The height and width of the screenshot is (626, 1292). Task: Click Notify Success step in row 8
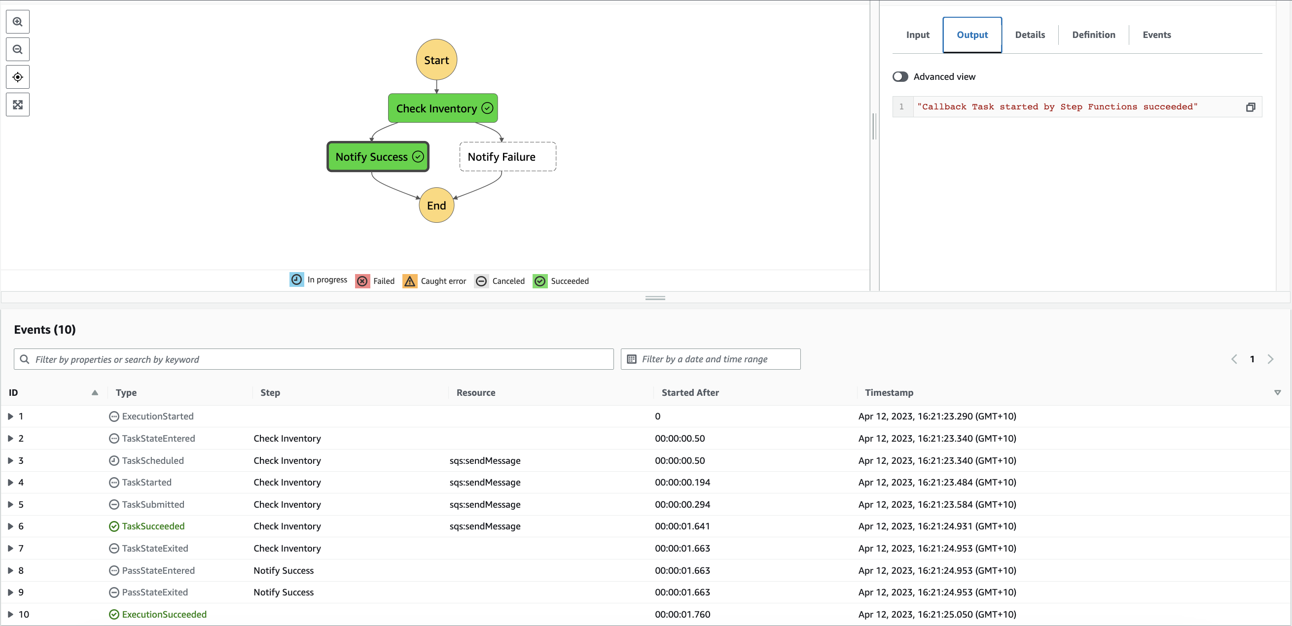click(284, 571)
